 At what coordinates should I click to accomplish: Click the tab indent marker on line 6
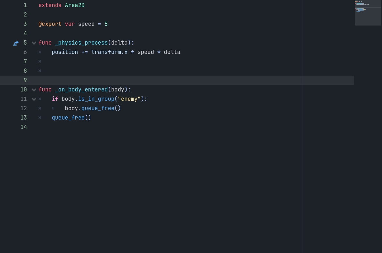(39, 52)
